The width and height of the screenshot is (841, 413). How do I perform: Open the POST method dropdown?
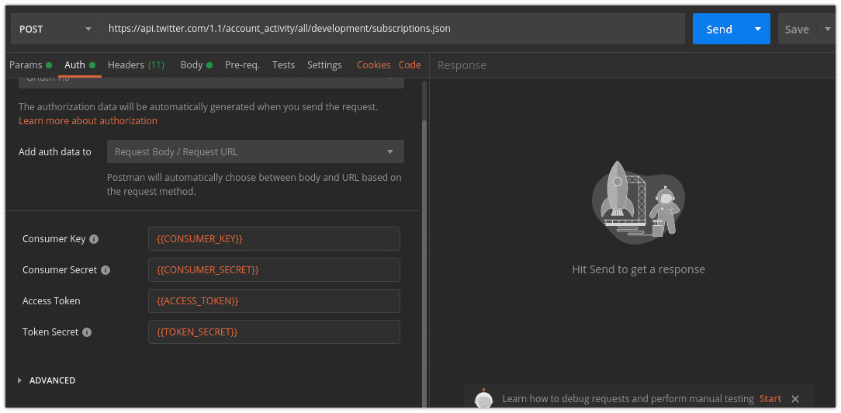(54, 29)
